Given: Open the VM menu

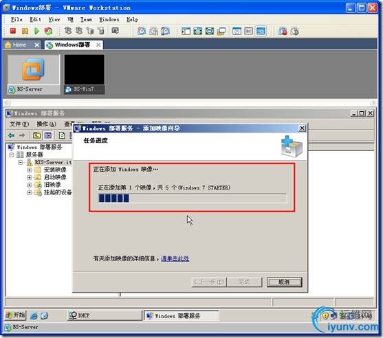Looking at the screenshot, I should click(70, 19).
